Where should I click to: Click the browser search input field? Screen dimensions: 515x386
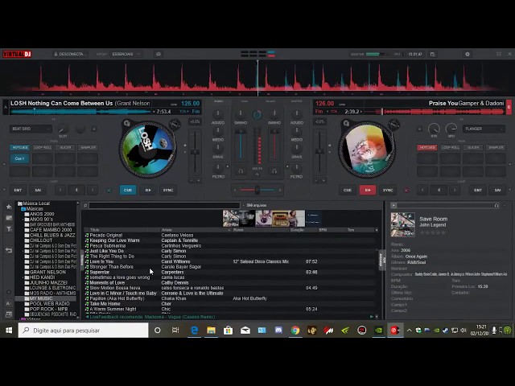[x=164, y=206]
